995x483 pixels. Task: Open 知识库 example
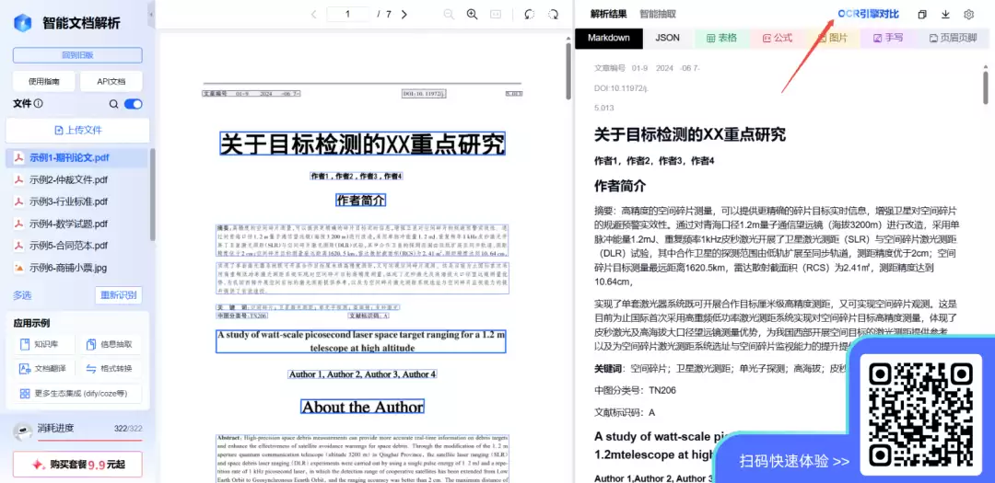click(x=42, y=344)
